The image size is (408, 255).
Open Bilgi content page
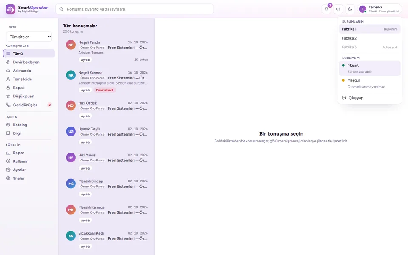click(29, 133)
